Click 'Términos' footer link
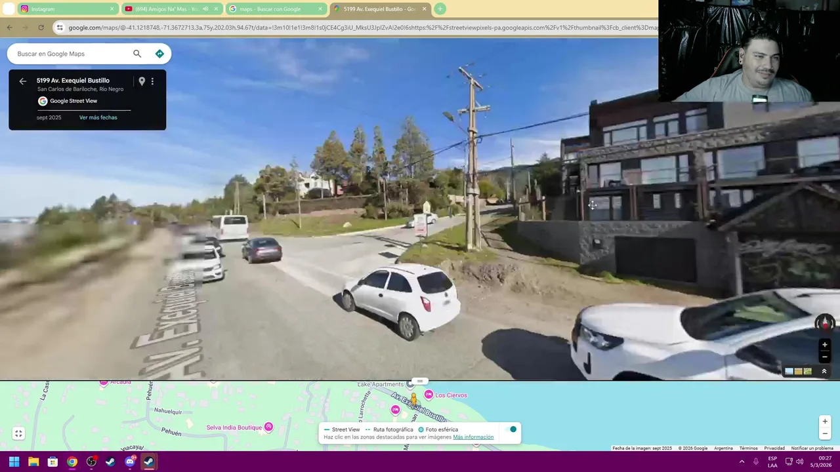Screen dimensions: 840x472 point(748,448)
